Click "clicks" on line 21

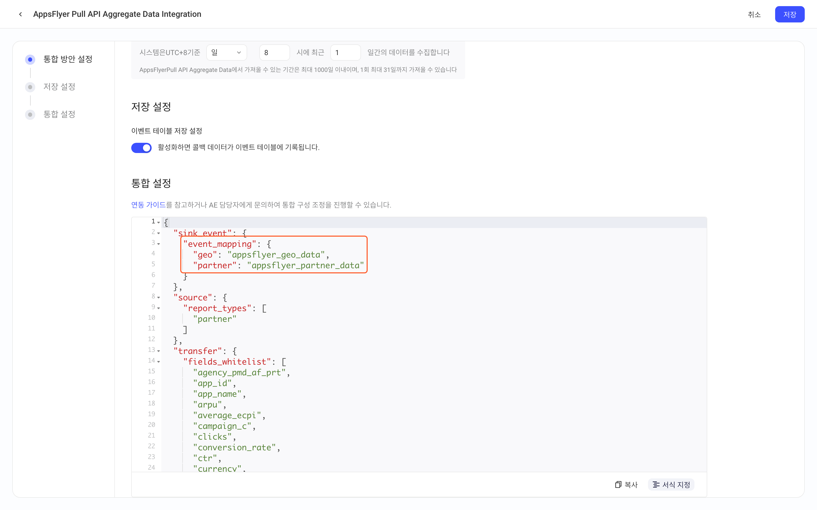(212, 437)
